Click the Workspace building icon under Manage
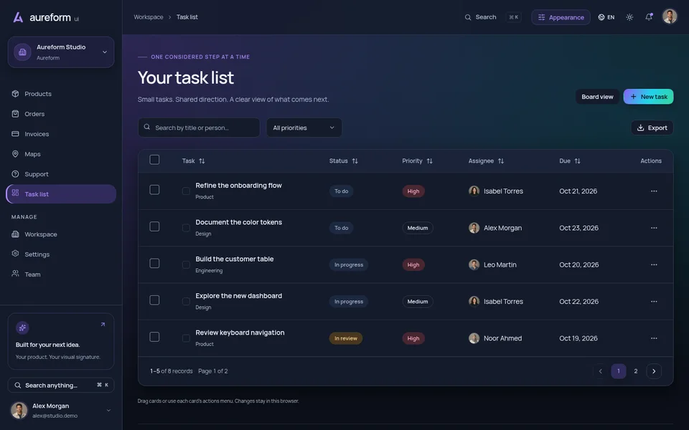 tap(15, 234)
